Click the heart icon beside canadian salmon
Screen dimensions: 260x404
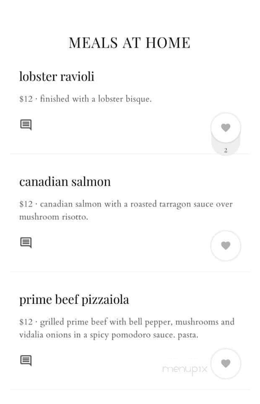pos(226,245)
